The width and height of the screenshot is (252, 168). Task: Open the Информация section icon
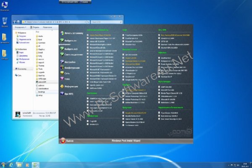click(62, 87)
